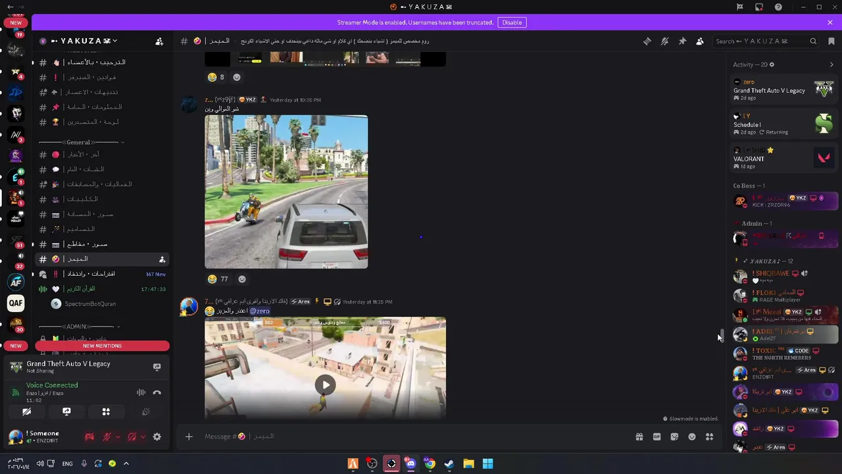Open File Explorer folder in taskbar

click(468, 463)
